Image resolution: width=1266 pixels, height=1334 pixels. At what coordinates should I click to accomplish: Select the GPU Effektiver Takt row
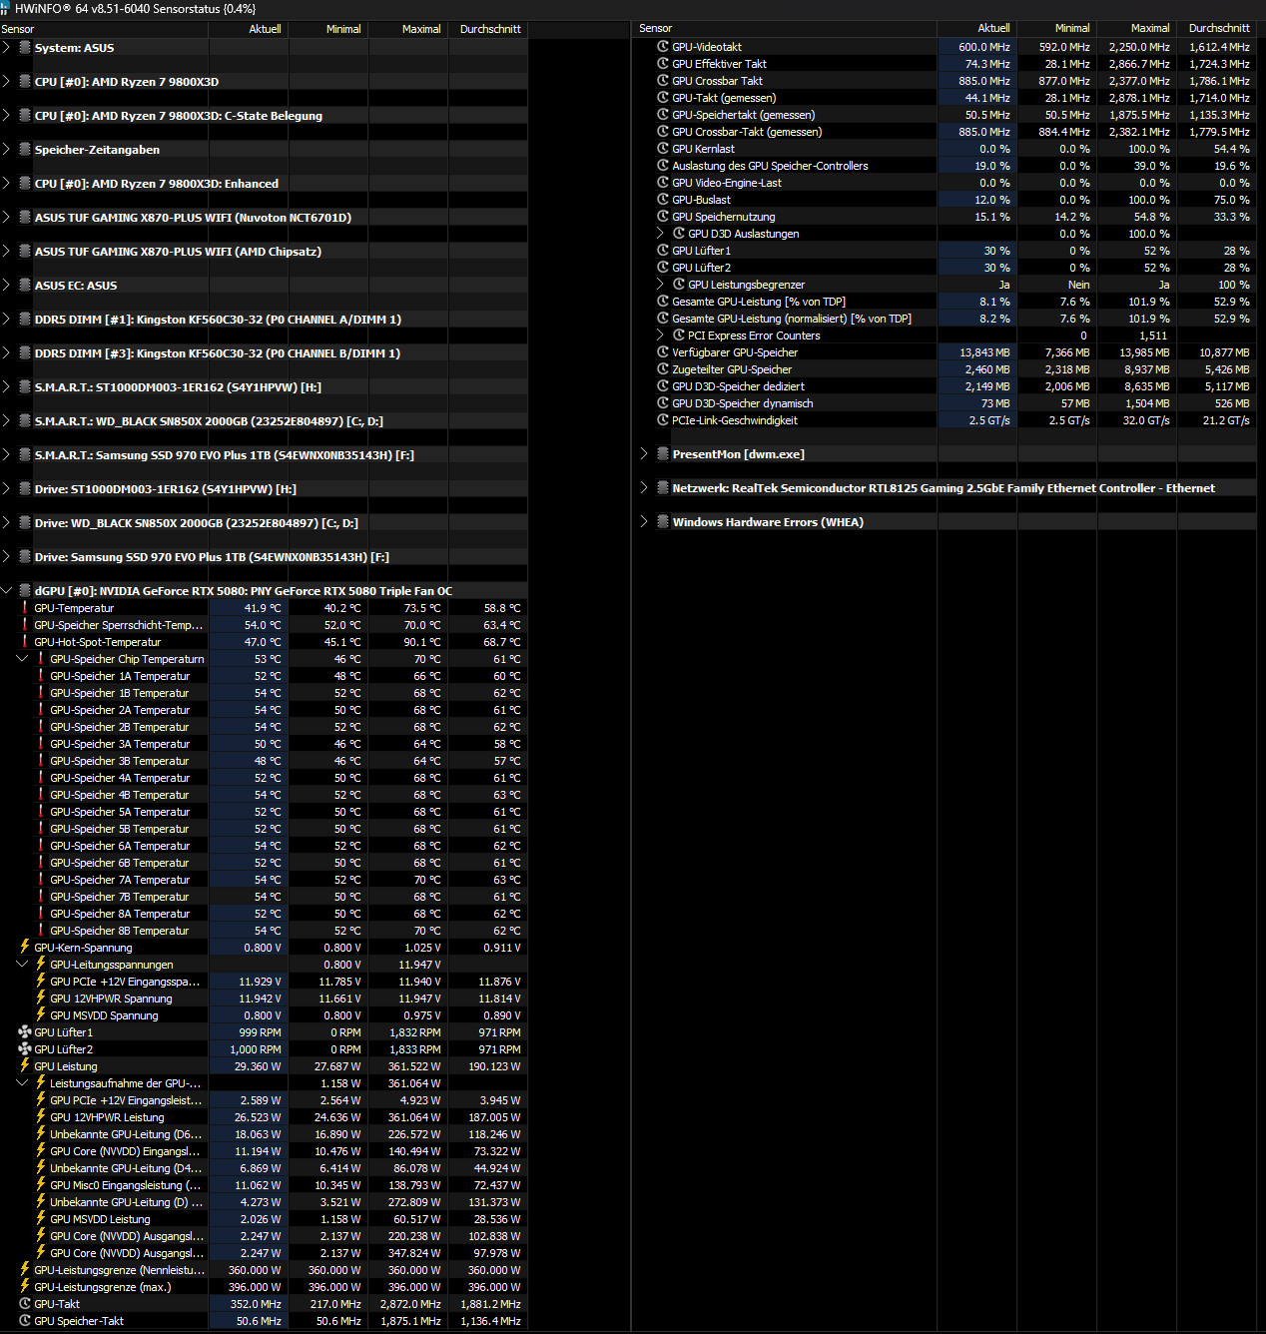point(947,64)
